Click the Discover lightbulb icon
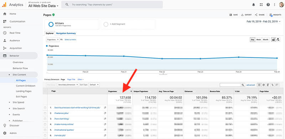 (x=5, y=125)
